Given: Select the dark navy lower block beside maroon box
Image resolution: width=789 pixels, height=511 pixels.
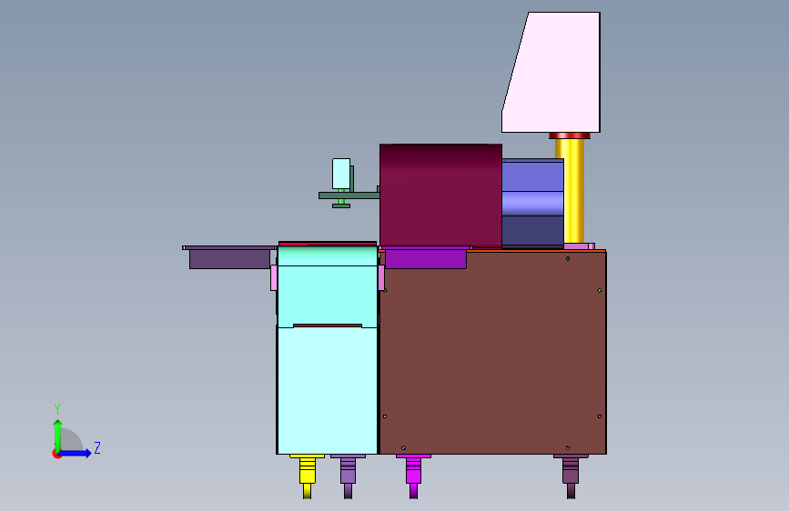Looking at the screenshot, I should (533, 230).
